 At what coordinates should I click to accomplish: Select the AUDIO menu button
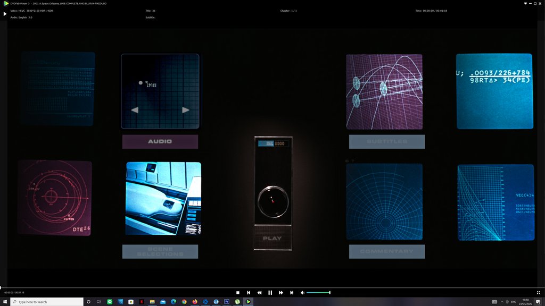tap(160, 141)
